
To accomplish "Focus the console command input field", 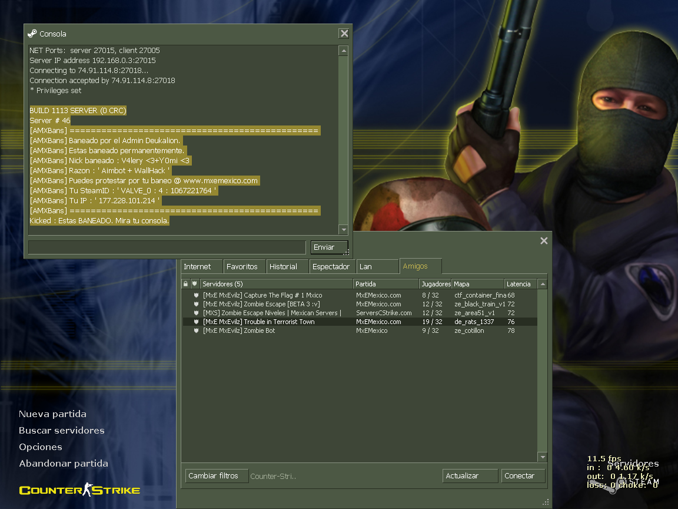I will (x=167, y=247).
